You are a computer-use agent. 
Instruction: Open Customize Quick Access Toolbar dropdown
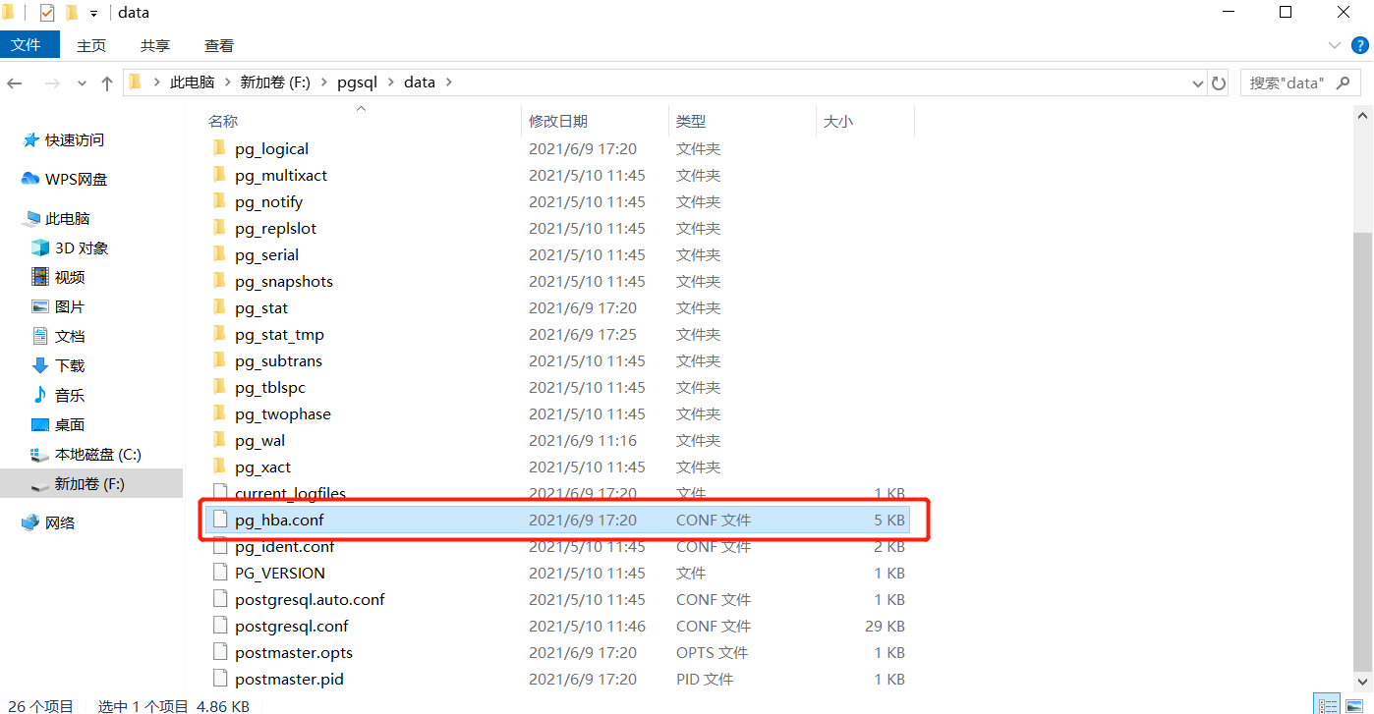tap(94, 13)
